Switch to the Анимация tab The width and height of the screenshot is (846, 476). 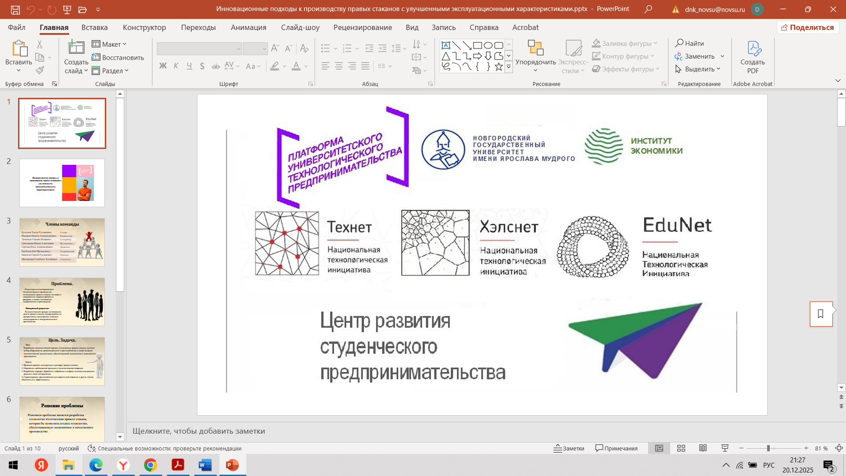[x=248, y=27]
